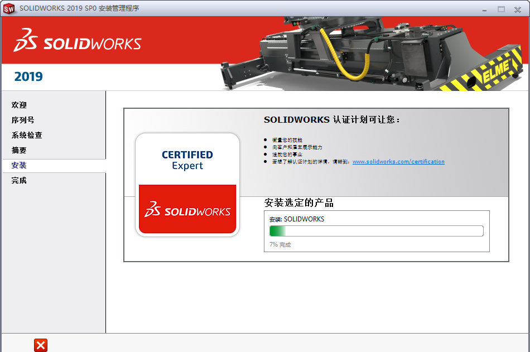Screen dimensions: 530x352
Task: Select the 欢迎 step in sidebar
Action: [x=19, y=105]
